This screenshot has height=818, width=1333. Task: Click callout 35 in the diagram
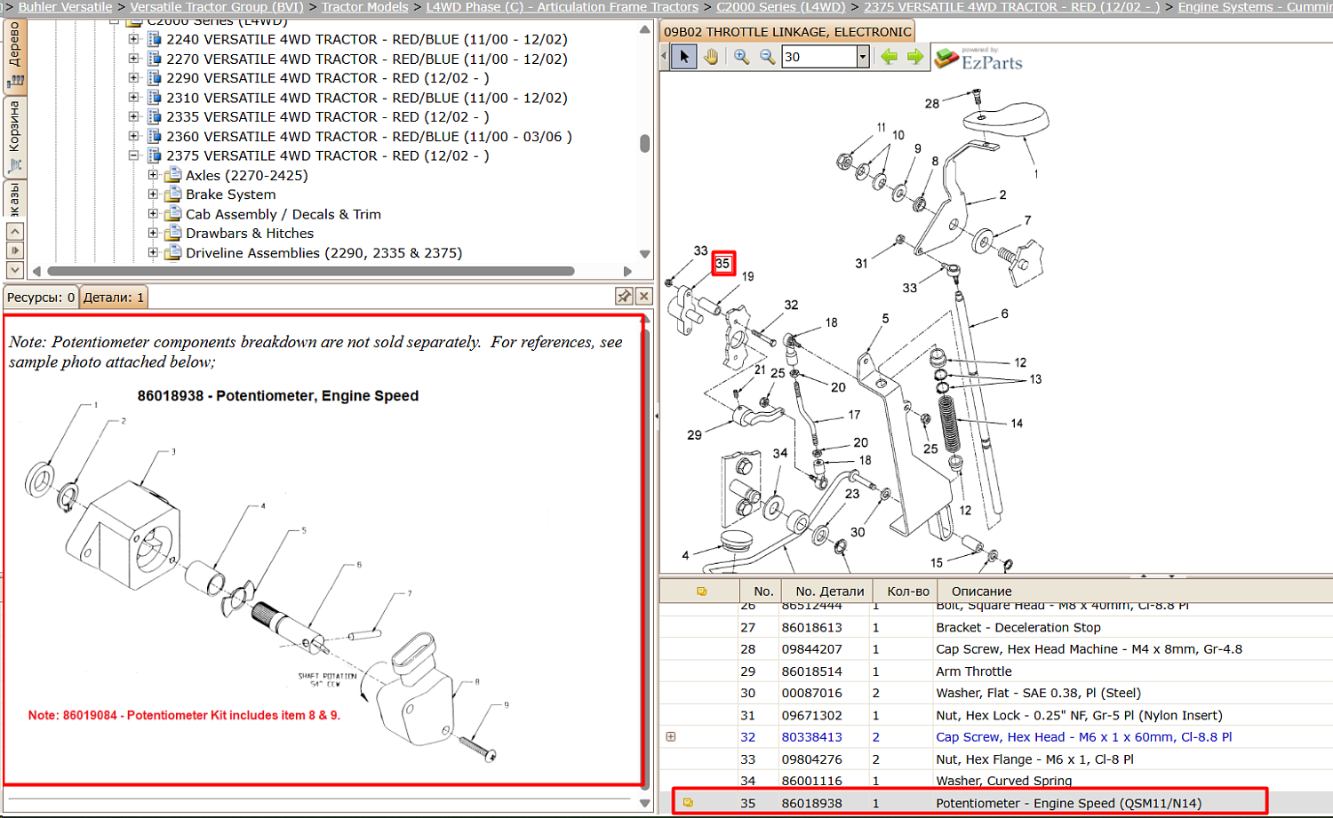click(723, 264)
